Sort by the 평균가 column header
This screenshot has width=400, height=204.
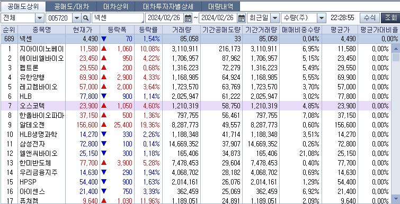(340, 30)
